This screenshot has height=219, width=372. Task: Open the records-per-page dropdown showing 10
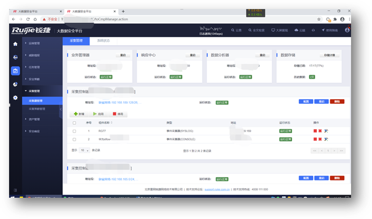[84, 150]
